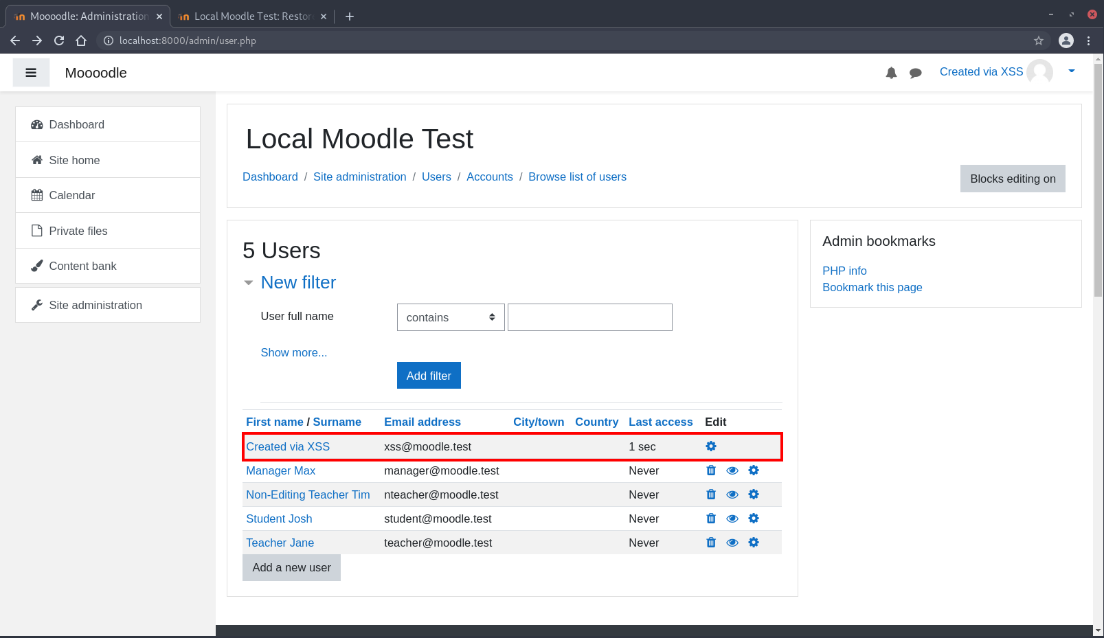Click edit gear for Teacher Jane
The height and width of the screenshot is (638, 1104).
[x=754, y=543]
